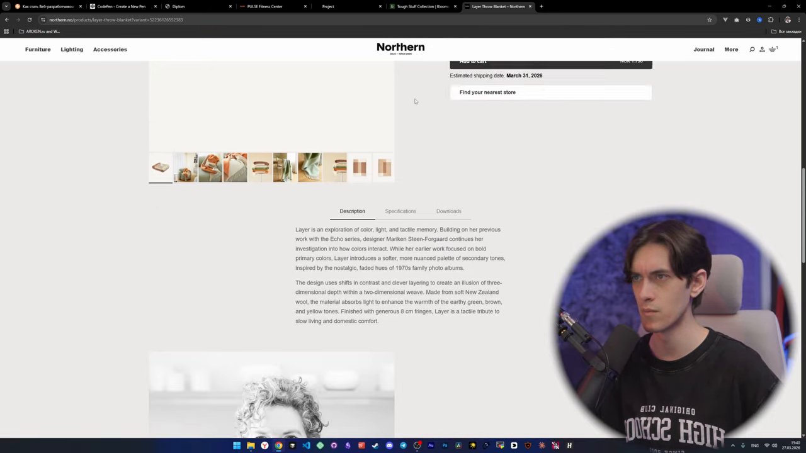This screenshot has width=806, height=453.
Task: Open Steam from taskbar
Action: (x=375, y=445)
